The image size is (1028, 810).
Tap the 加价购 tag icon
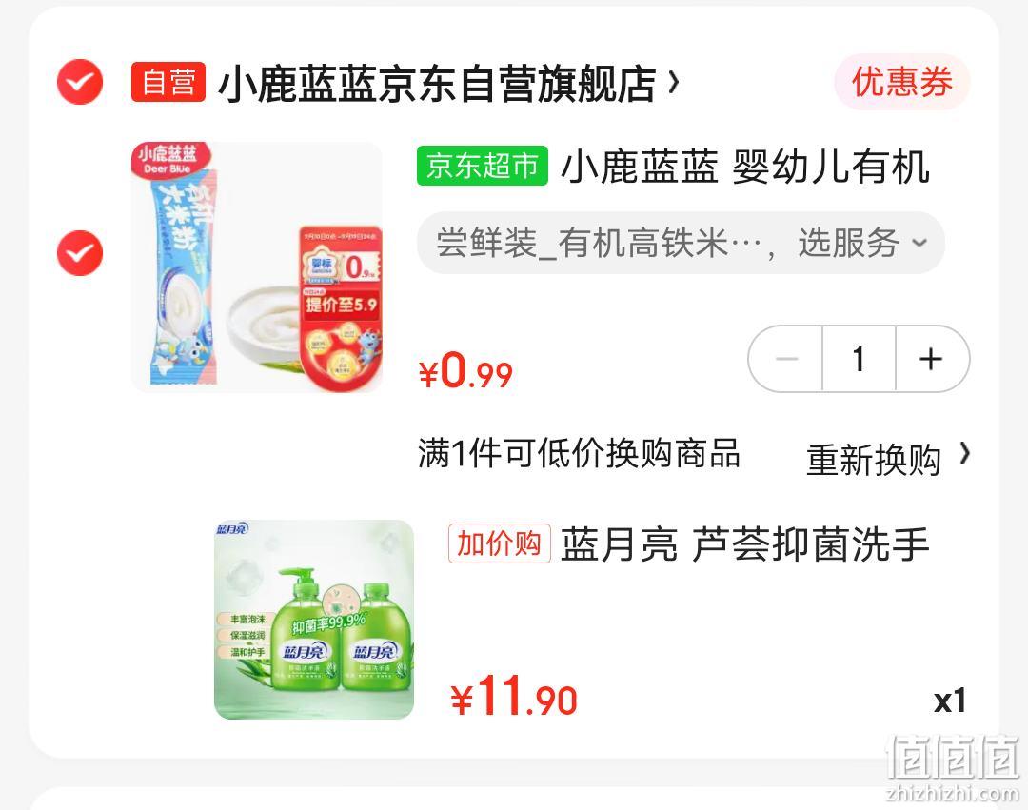(x=500, y=543)
